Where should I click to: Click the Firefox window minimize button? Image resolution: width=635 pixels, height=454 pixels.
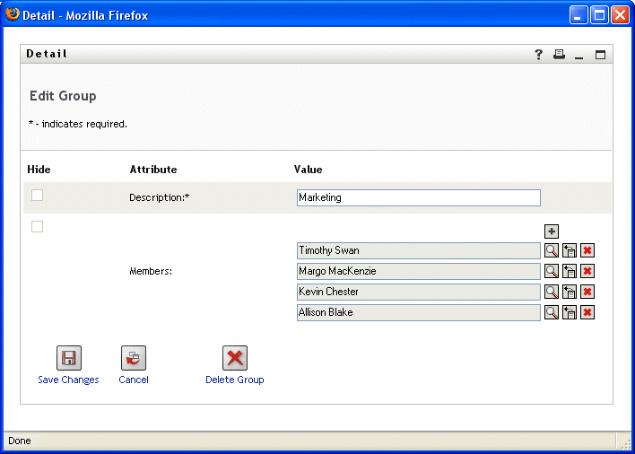pyautogui.click(x=578, y=15)
